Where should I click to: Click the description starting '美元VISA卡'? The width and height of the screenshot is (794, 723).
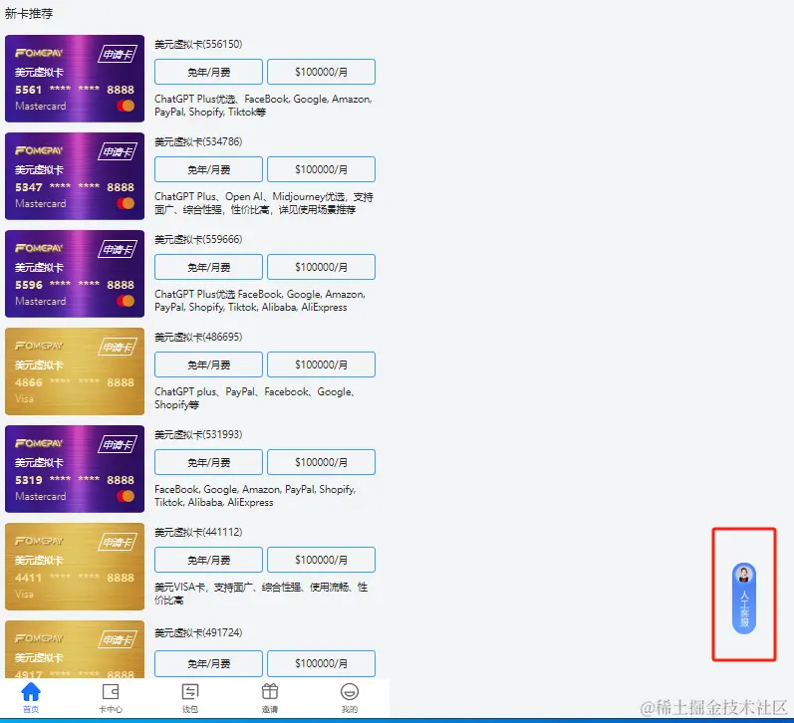click(x=261, y=594)
